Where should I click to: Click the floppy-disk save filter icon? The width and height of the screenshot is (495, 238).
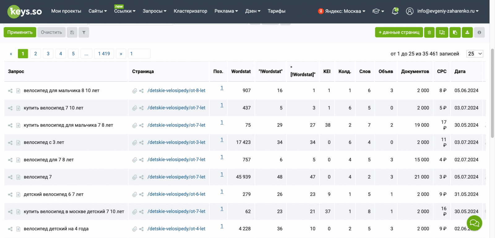tap(72, 32)
